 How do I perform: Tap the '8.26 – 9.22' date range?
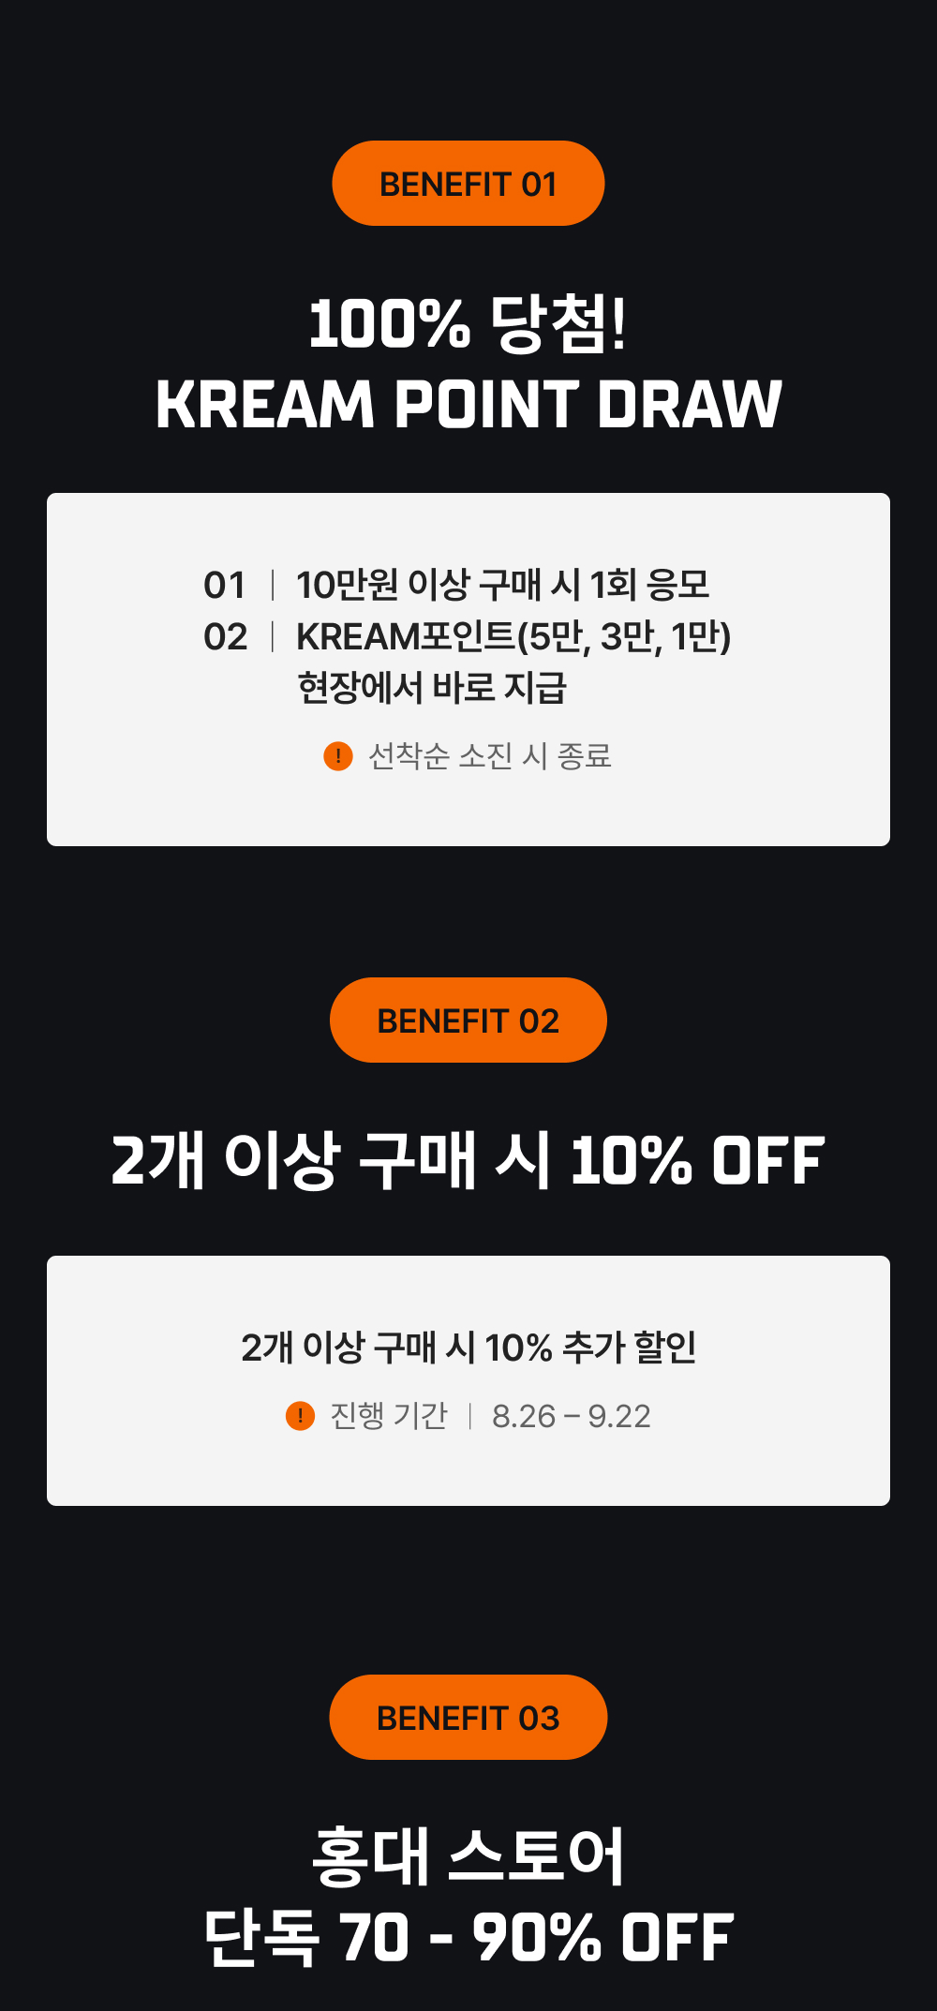coord(571,1416)
